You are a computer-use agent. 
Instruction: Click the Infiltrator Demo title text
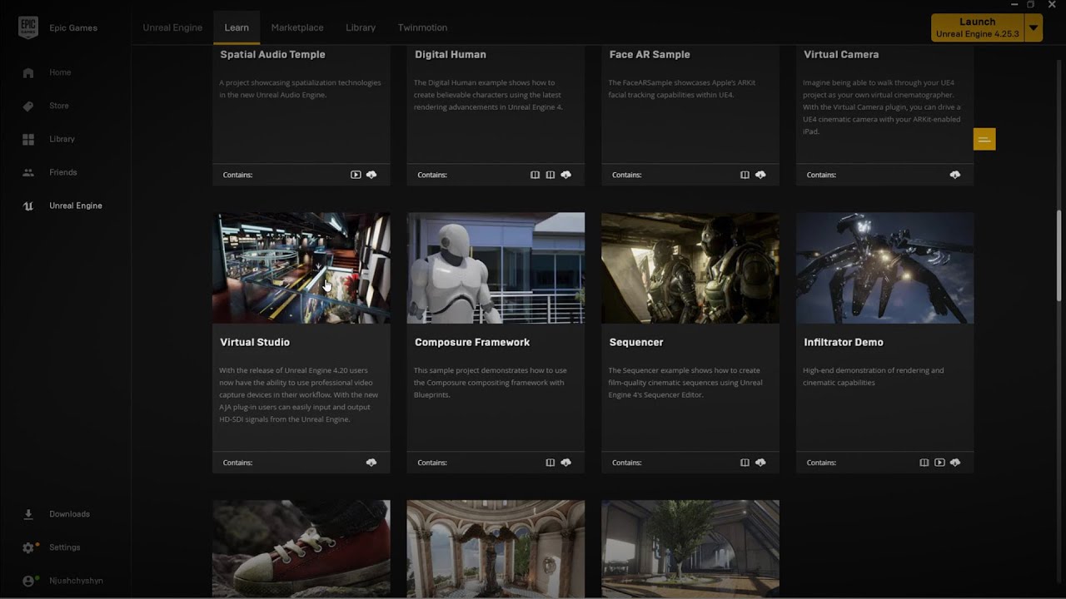click(x=844, y=342)
